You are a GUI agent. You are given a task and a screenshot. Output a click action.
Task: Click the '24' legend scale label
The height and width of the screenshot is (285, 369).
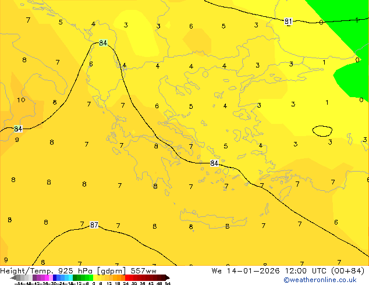pyautogui.click(x=126, y=284)
